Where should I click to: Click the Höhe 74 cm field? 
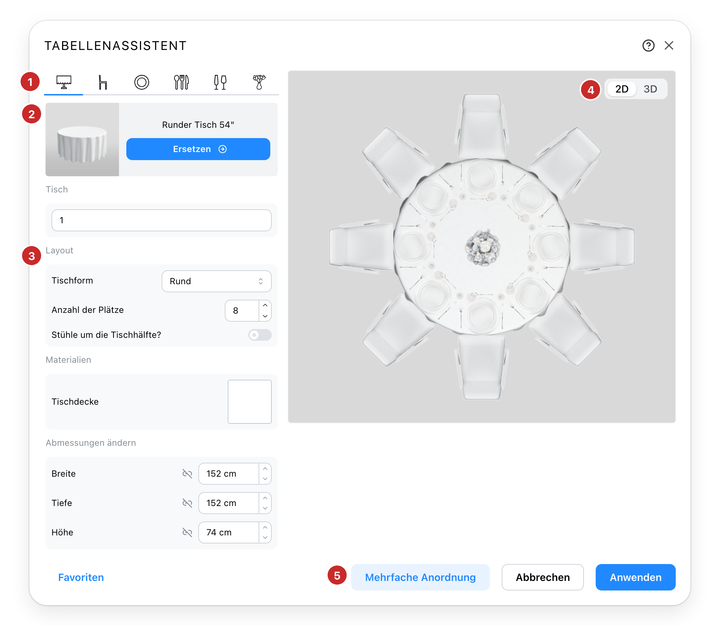[x=229, y=532]
